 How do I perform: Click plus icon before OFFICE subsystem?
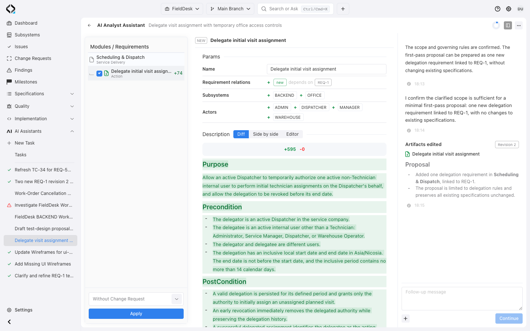(x=301, y=95)
